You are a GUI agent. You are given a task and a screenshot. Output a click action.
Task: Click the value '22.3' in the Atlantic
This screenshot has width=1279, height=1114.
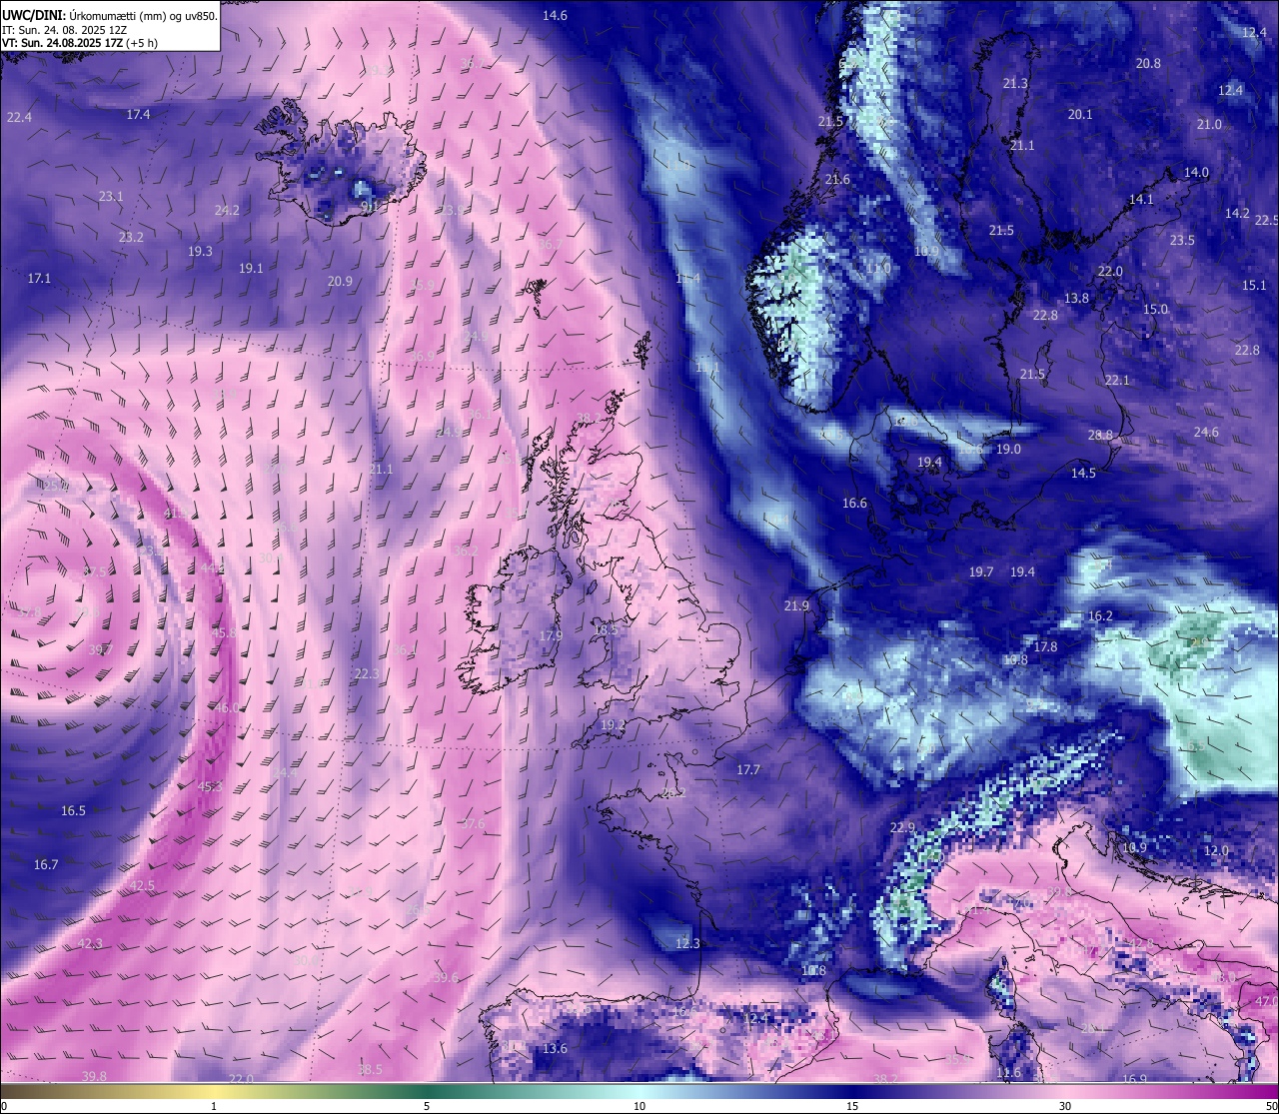[x=367, y=674]
